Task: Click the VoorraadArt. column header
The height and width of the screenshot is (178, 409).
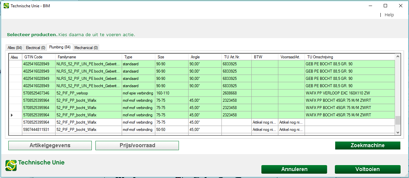Action: [x=291, y=57]
